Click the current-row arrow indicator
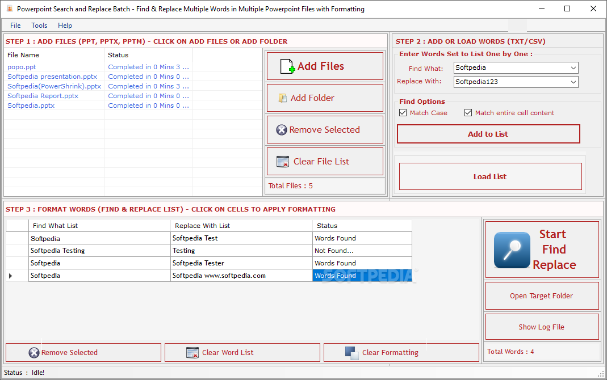The image size is (607, 380). pos(10,276)
